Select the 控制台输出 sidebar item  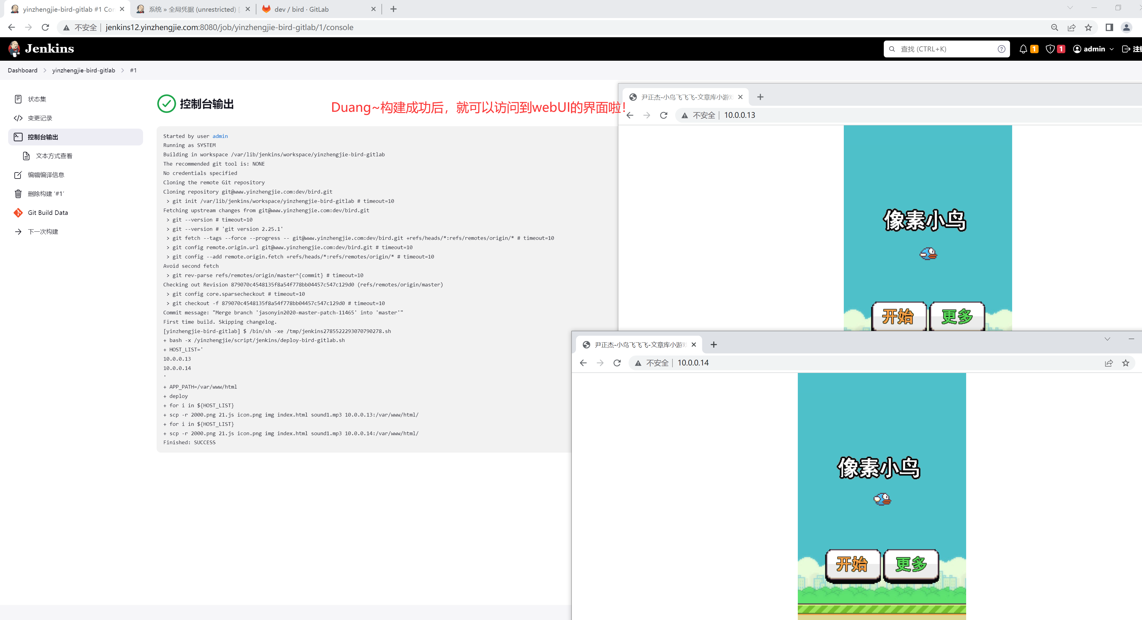coord(43,137)
